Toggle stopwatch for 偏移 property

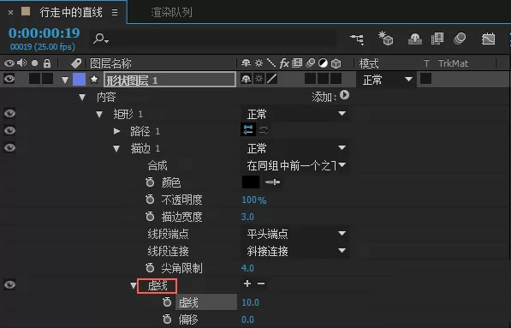pos(167,319)
